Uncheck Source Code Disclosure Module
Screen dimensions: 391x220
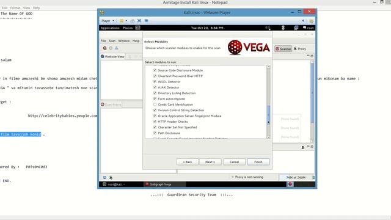click(155, 70)
